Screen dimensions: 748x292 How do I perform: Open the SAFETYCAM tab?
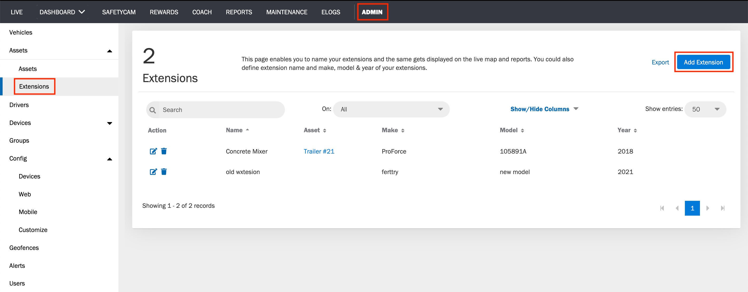pyautogui.click(x=119, y=12)
